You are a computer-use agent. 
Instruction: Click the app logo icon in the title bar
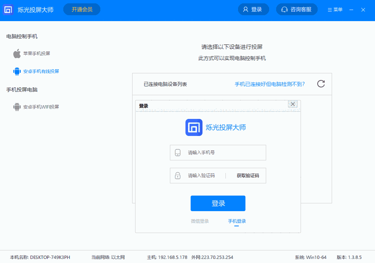click(8, 9)
